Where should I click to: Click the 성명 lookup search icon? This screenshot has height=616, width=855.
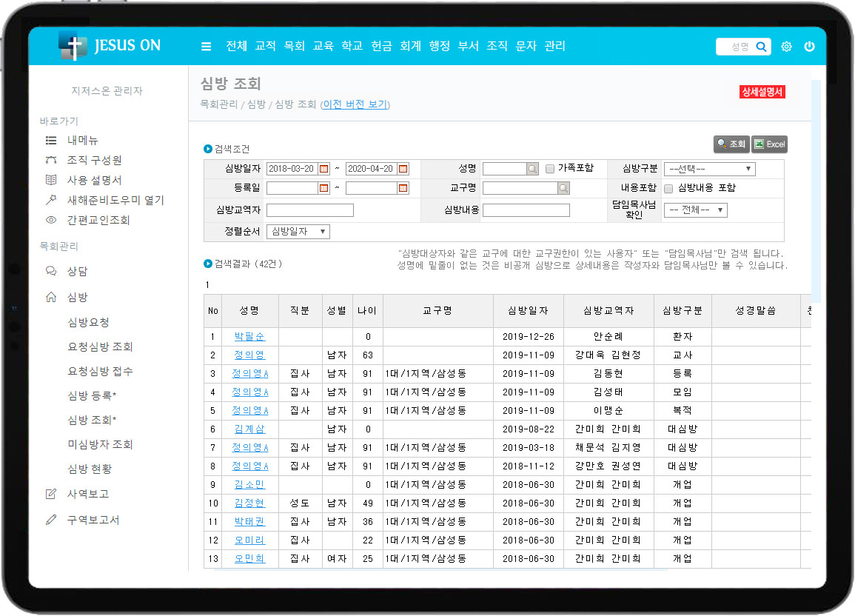532,169
